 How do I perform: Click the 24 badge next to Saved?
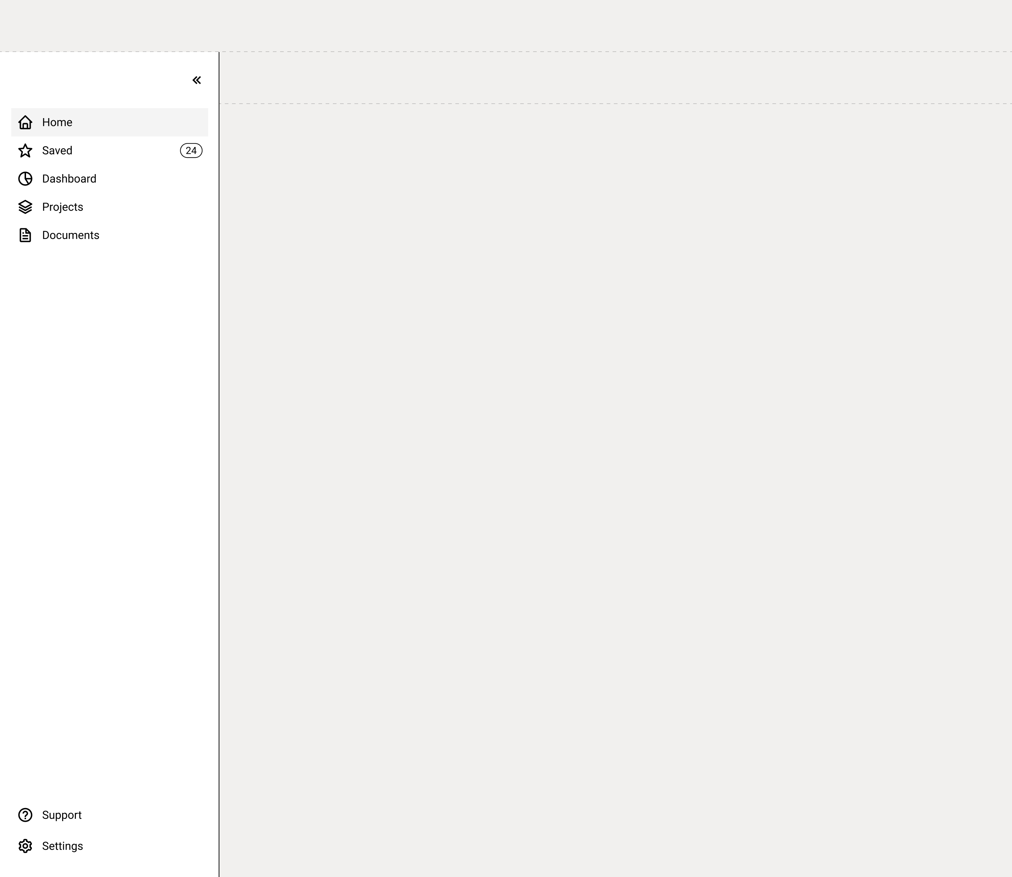tap(191, 151)
